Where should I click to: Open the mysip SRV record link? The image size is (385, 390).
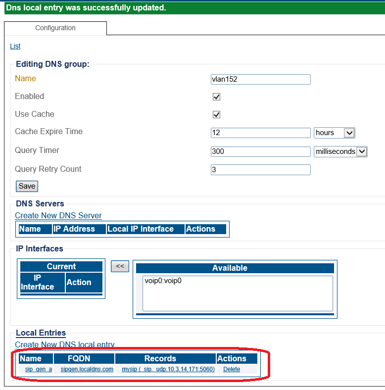point(168,369)
